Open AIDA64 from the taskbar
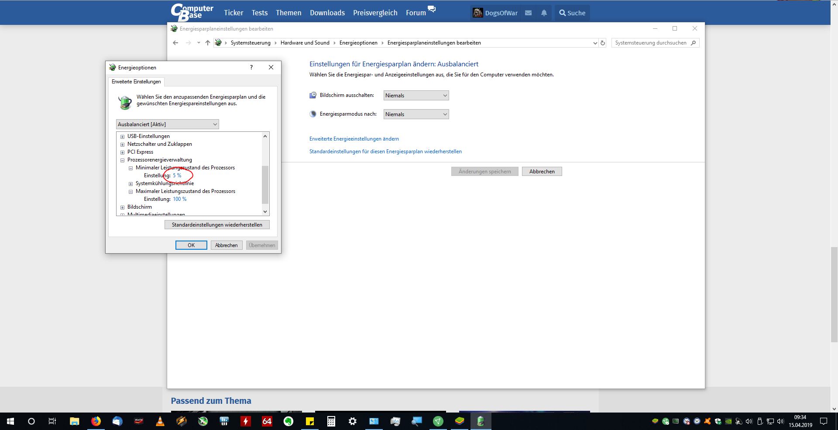The image size is (838, 430). (x=267, y=421)
